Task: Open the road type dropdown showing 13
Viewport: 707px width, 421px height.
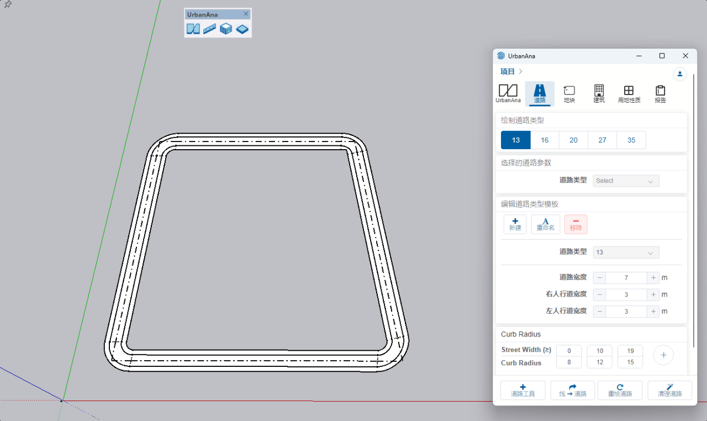Action: pos(626,252)
